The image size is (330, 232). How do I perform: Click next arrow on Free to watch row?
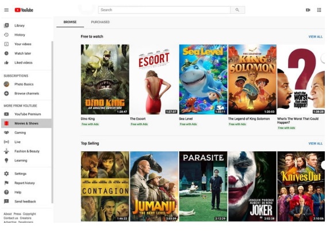click(x=324, y=58)
